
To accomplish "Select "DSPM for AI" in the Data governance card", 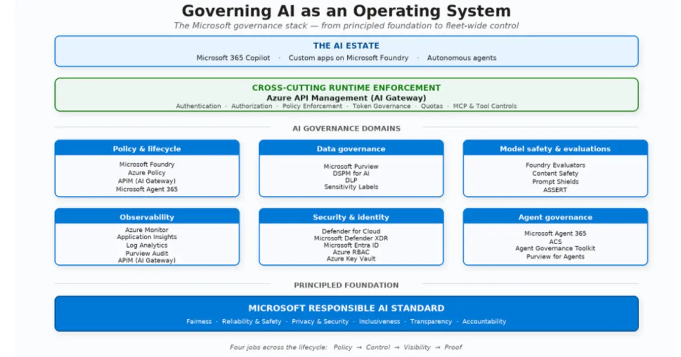I will pyautogui.click(x=351, y=173).
